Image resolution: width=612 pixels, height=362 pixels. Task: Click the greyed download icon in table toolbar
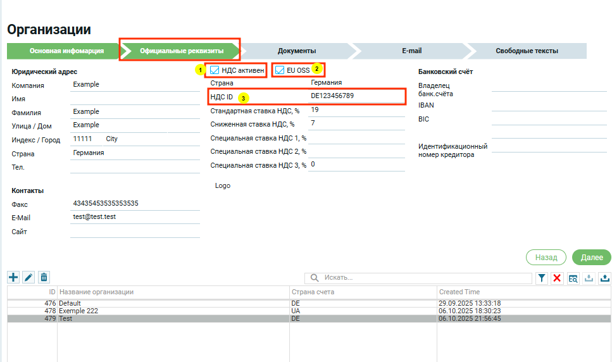point(589,278)
